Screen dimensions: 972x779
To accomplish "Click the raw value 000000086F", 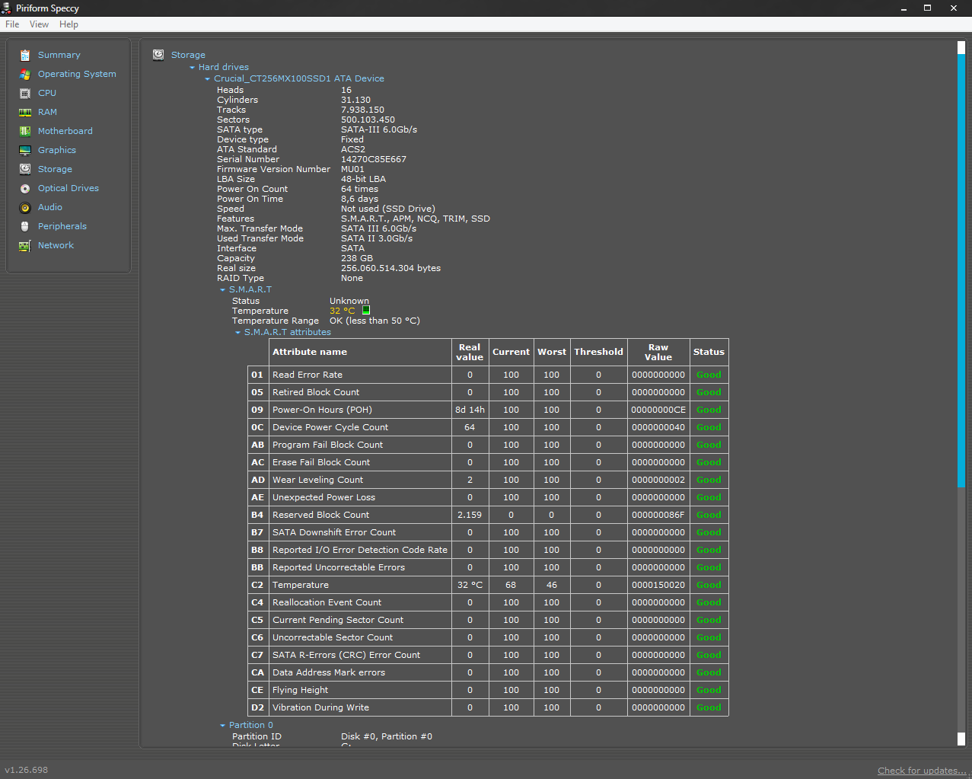I will tap(658, 515).
